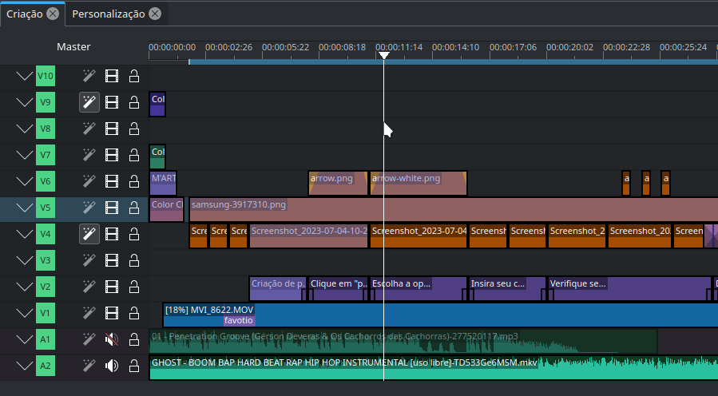This screenshot has width=718, height=396.
Task: Toggle lock on track V8
Action: [134, 129]
